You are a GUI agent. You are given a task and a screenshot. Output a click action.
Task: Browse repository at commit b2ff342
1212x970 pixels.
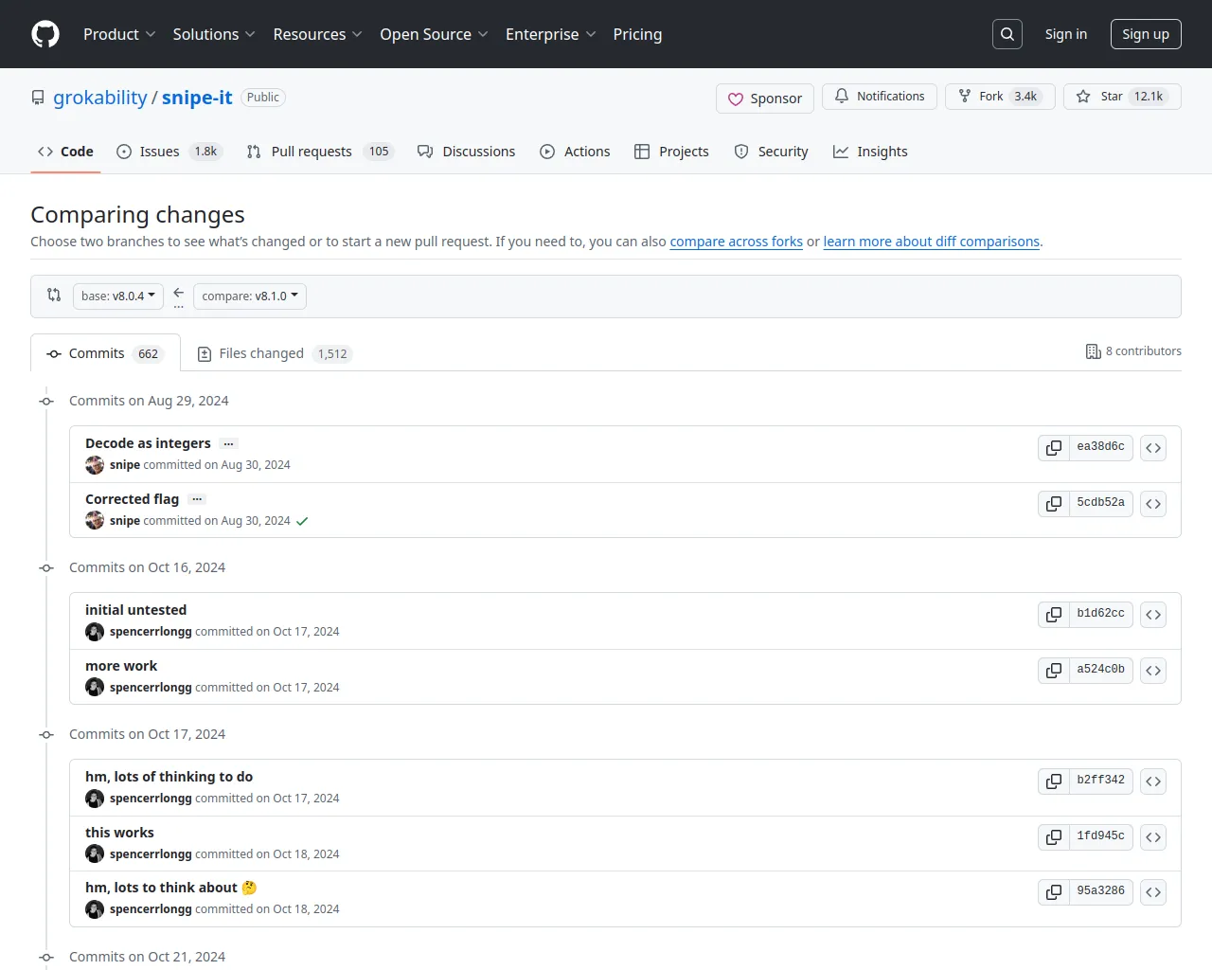(x=1153, y=781)
